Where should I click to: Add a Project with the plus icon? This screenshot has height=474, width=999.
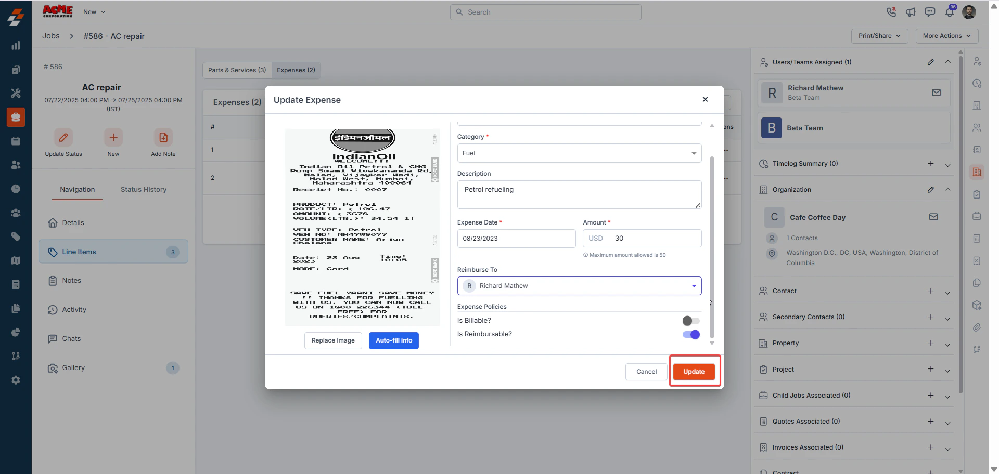click(x=930, y=368)
